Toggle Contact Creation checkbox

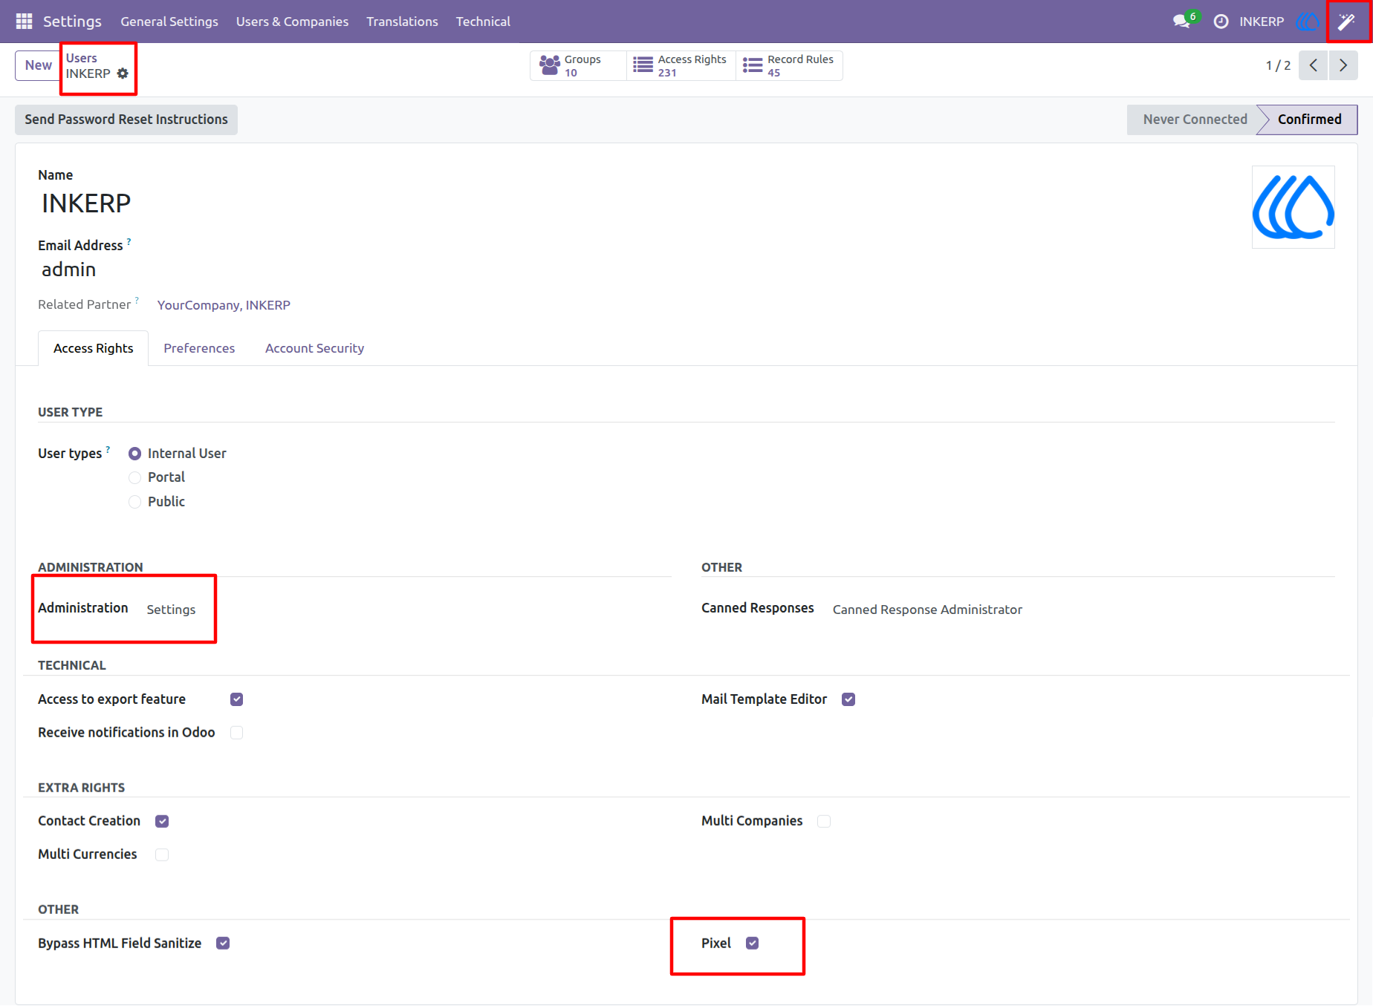162,821
